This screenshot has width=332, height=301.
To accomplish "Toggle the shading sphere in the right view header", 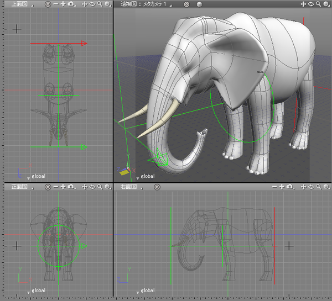I will 326,187.
